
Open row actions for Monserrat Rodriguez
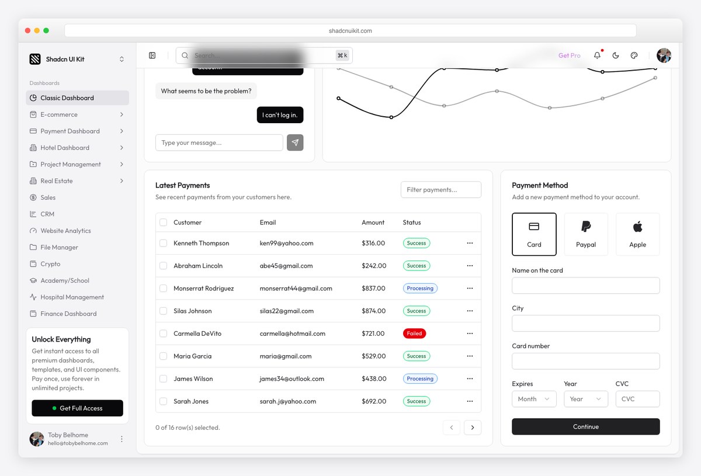[x=470, y=289]
